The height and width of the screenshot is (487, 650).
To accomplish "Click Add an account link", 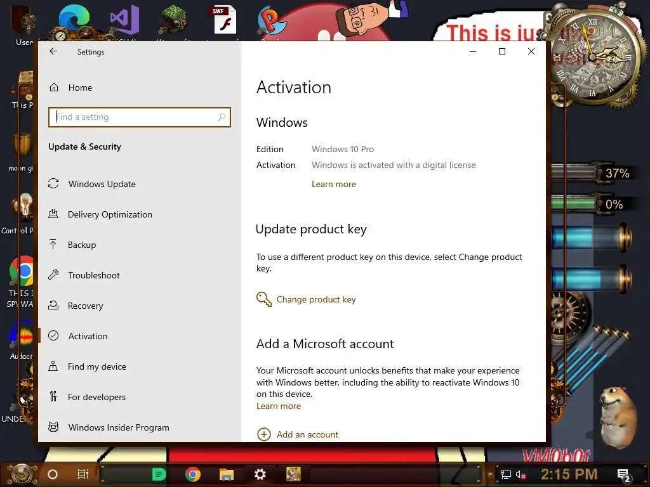I will point(308,434).
